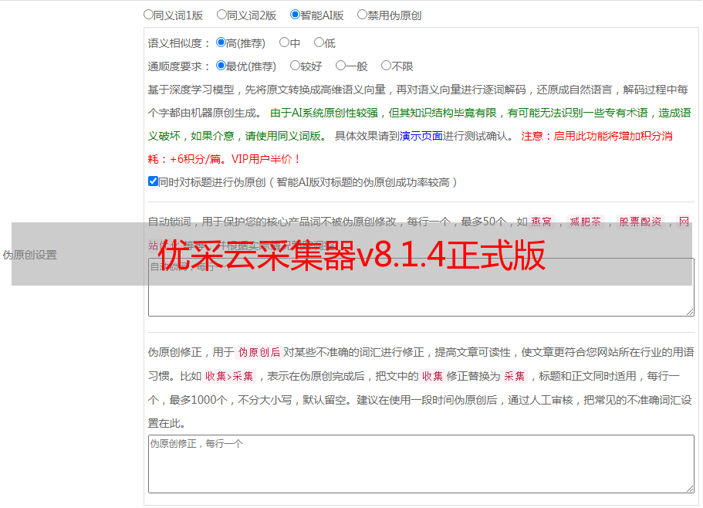Click the 伪原创修正 textarea
This screenshot has height=508, width=703.
421,464
